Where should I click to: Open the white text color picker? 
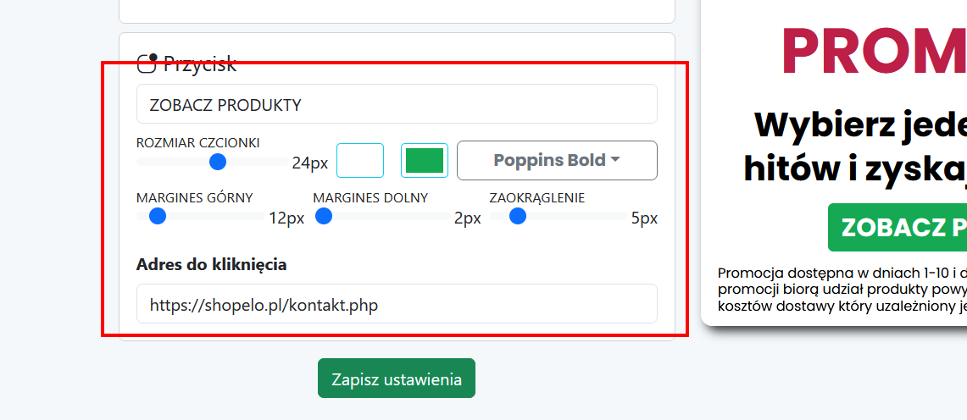[x=360, y=161]
